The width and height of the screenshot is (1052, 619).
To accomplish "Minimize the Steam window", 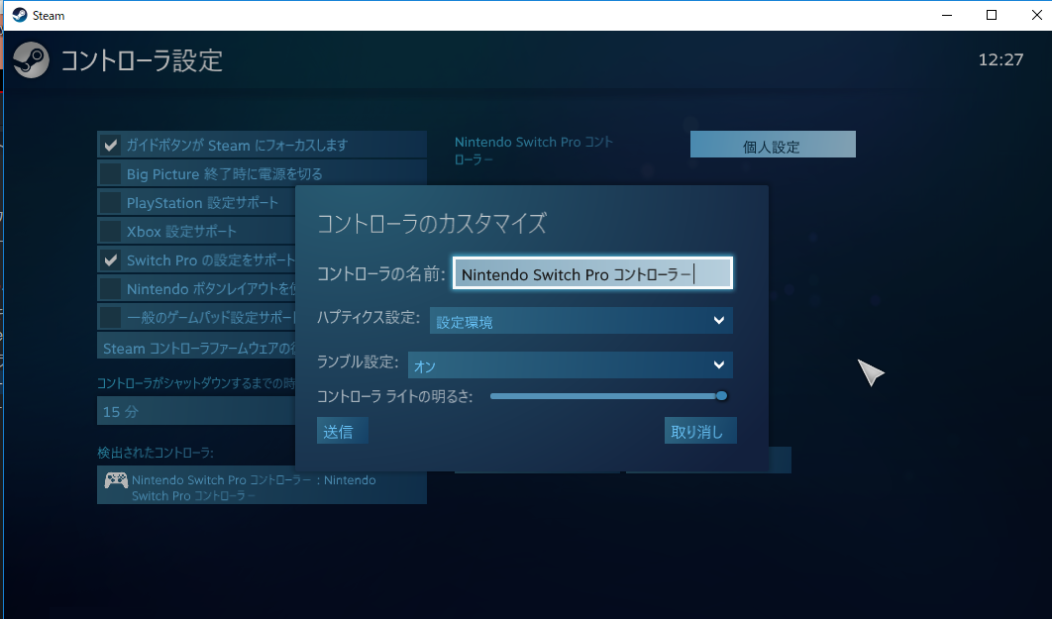I will pyautogui.click(x=947, y=15).
